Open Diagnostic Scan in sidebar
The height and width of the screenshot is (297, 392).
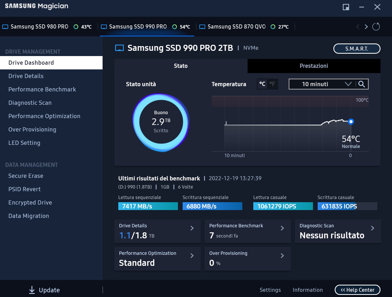pos(51,103)
